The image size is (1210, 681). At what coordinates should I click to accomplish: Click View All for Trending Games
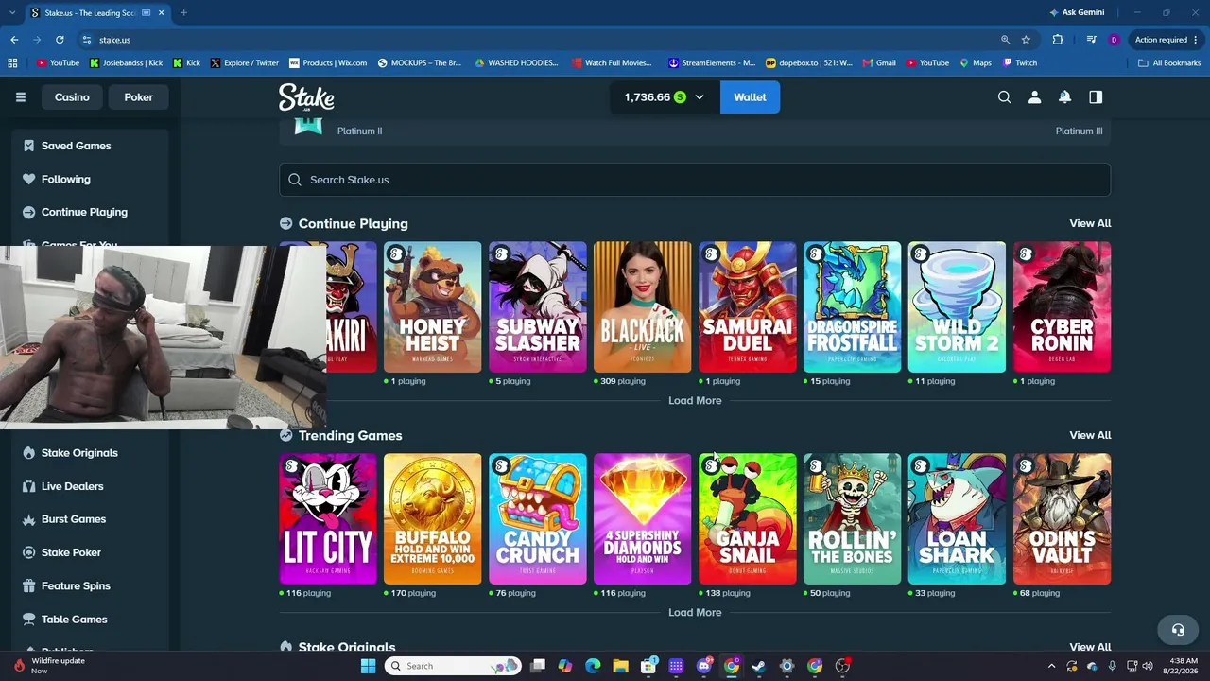(x=1090, y=435)
